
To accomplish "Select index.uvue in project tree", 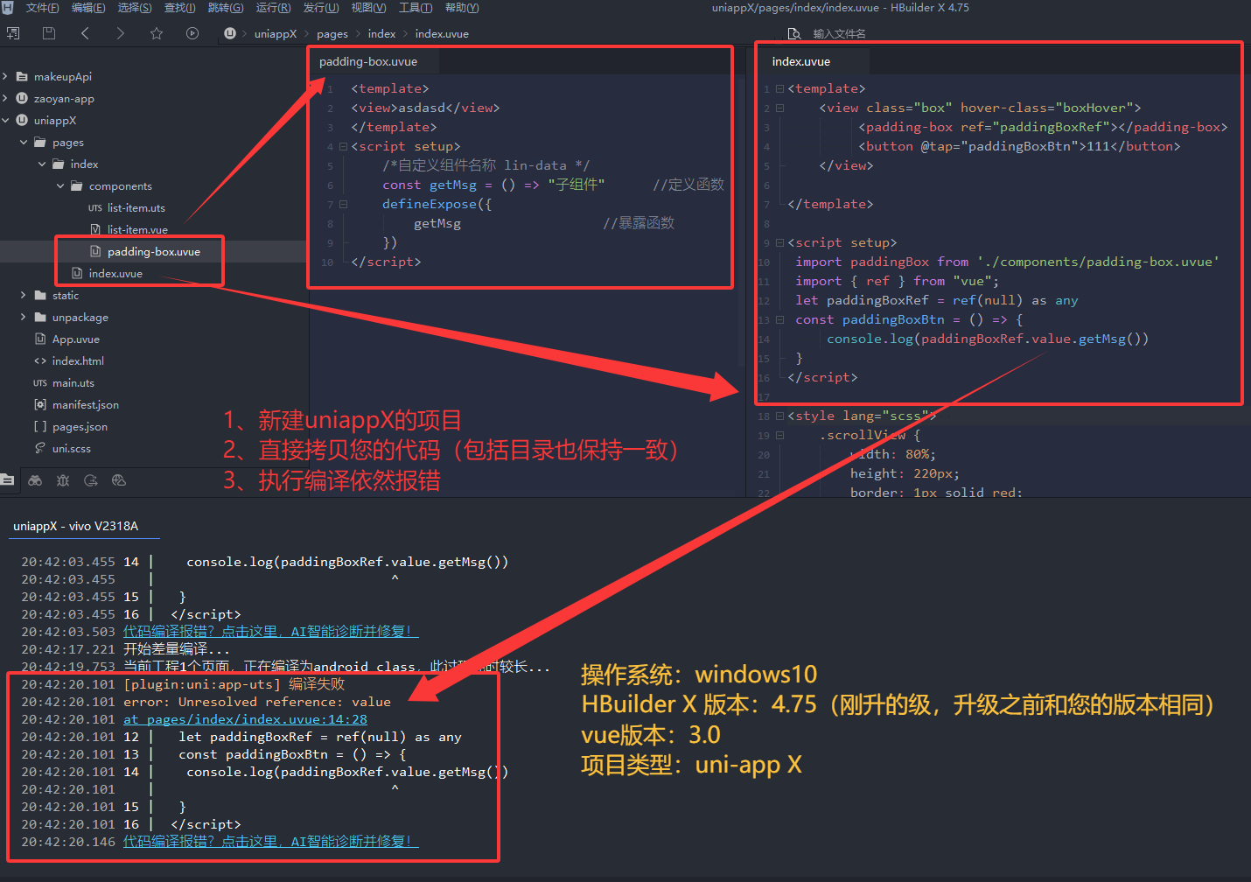I will [x=115, y=274].
